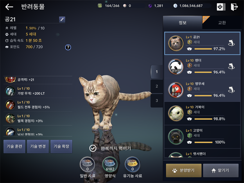Open the diamond menu icon at top right
Image resolution: width=244 pixels, height=183 pixels.
221,7
